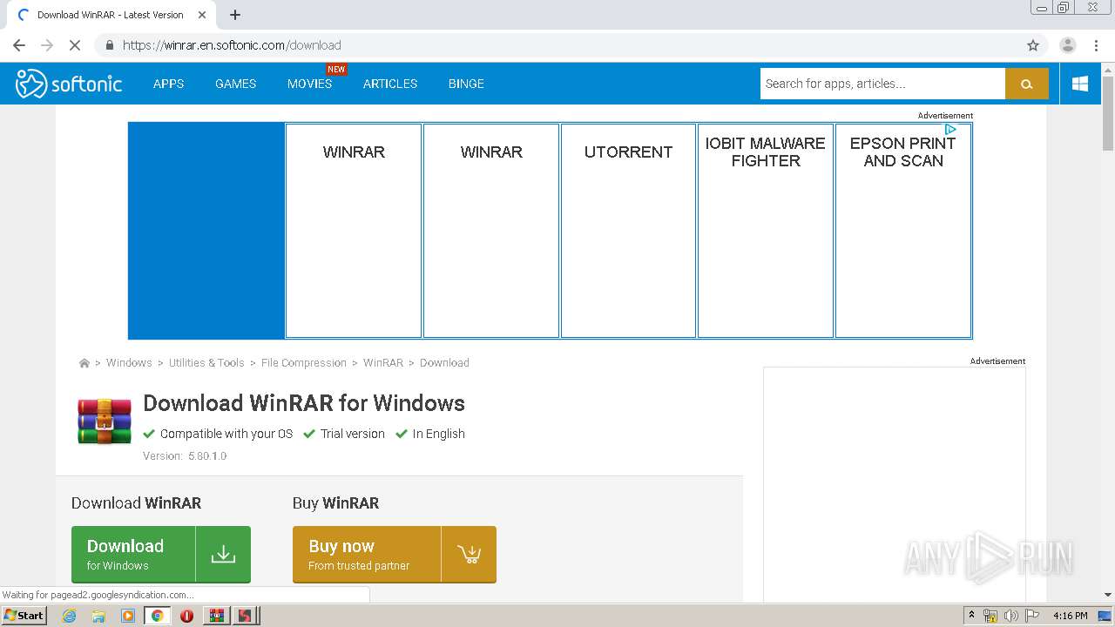Image resolution: width=1115 pixels, height=627 pixels.
Task: Open the ARTICLES menu
Action: [x=390, y=84]
